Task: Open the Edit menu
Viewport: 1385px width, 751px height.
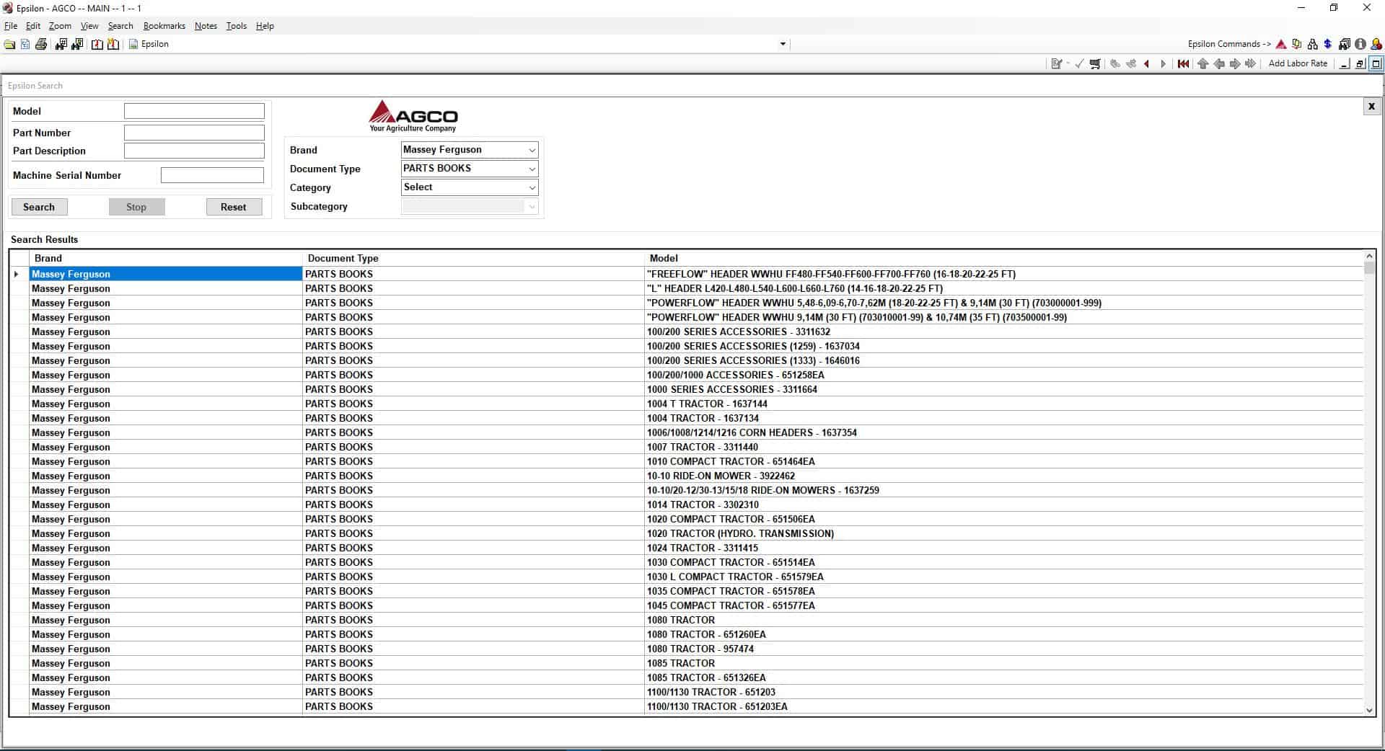Action: click(x=33, y=26)
